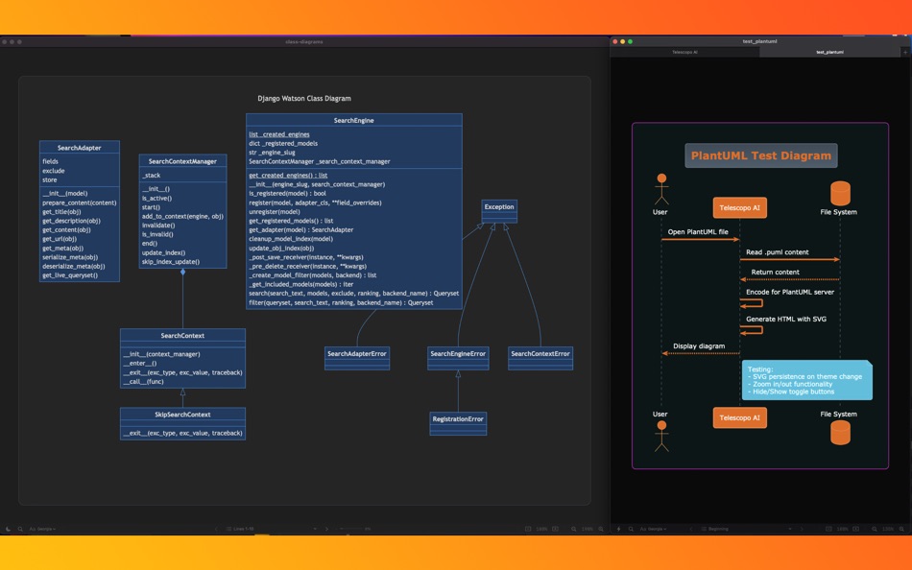Click the bottom Telescopo AI participant box
912x570 pixels.
[x=739, y=417]
